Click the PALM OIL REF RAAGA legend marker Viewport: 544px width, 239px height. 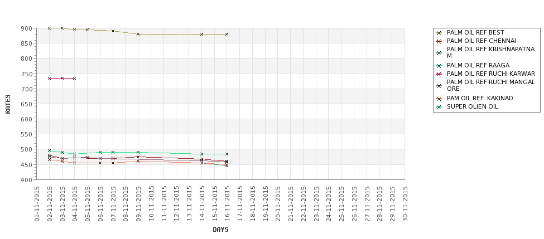click(x=439, y=66)
